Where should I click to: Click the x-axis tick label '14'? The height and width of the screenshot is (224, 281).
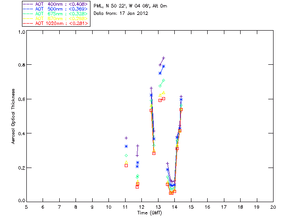(x=175, y=207)
